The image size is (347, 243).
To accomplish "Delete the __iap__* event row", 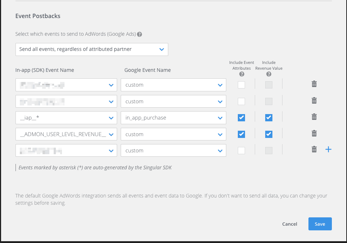I will (x=314, y=117).
